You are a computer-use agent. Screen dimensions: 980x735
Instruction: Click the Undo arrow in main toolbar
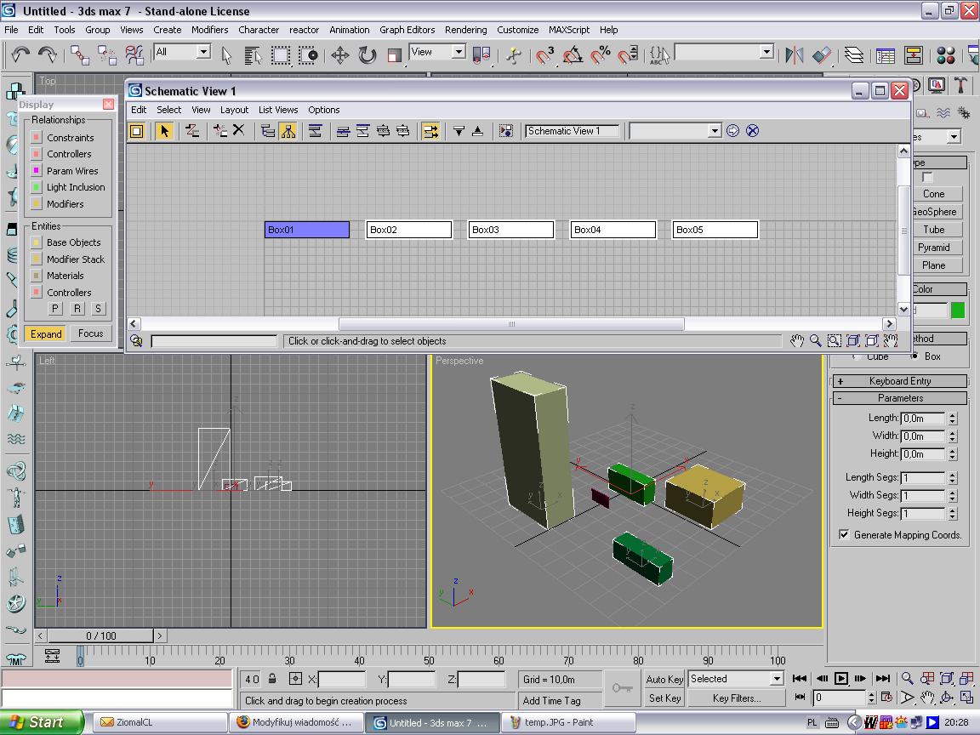click(20, 55)
